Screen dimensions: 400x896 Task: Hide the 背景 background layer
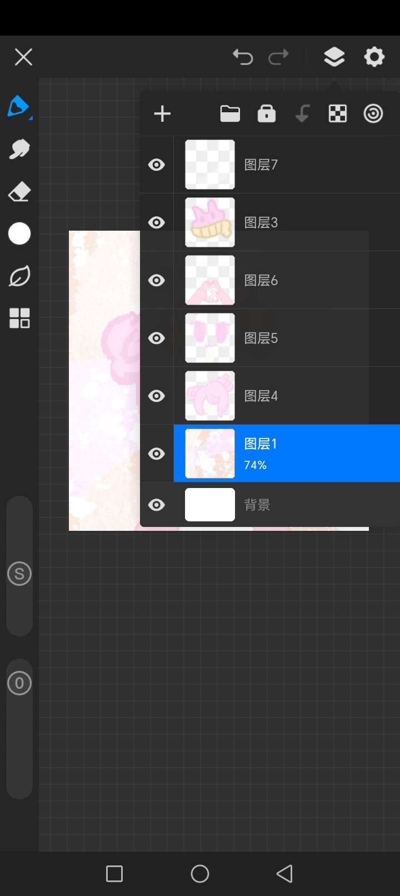157,505
